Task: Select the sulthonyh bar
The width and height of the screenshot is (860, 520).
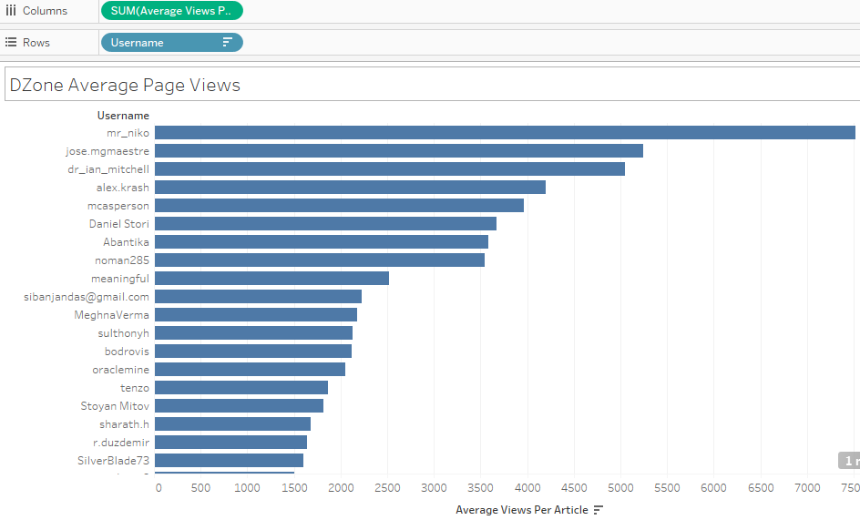Action: pos(253,332)
